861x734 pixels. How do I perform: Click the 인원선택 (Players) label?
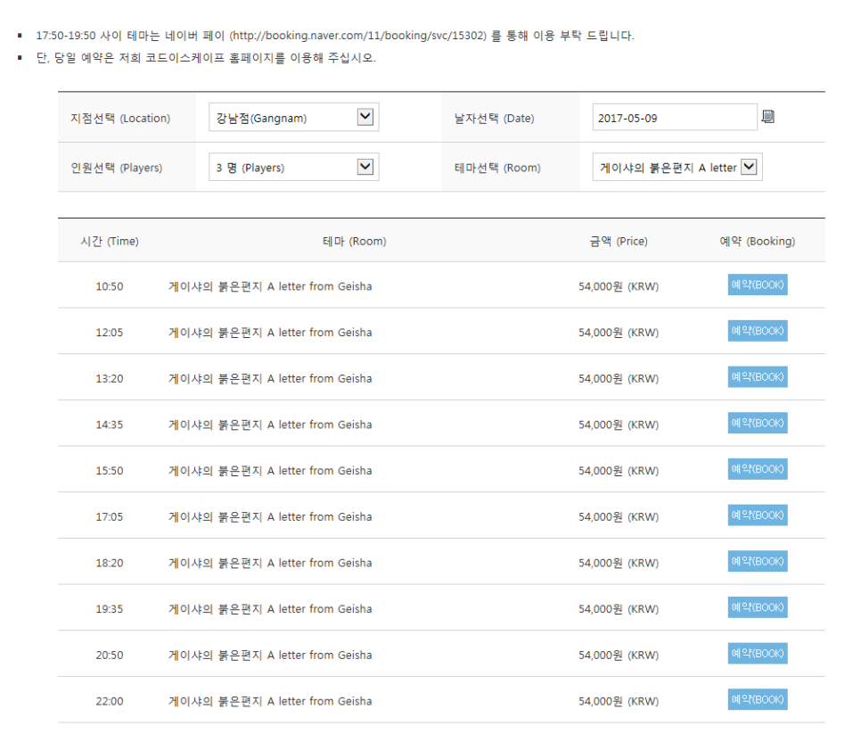point(117,168)
